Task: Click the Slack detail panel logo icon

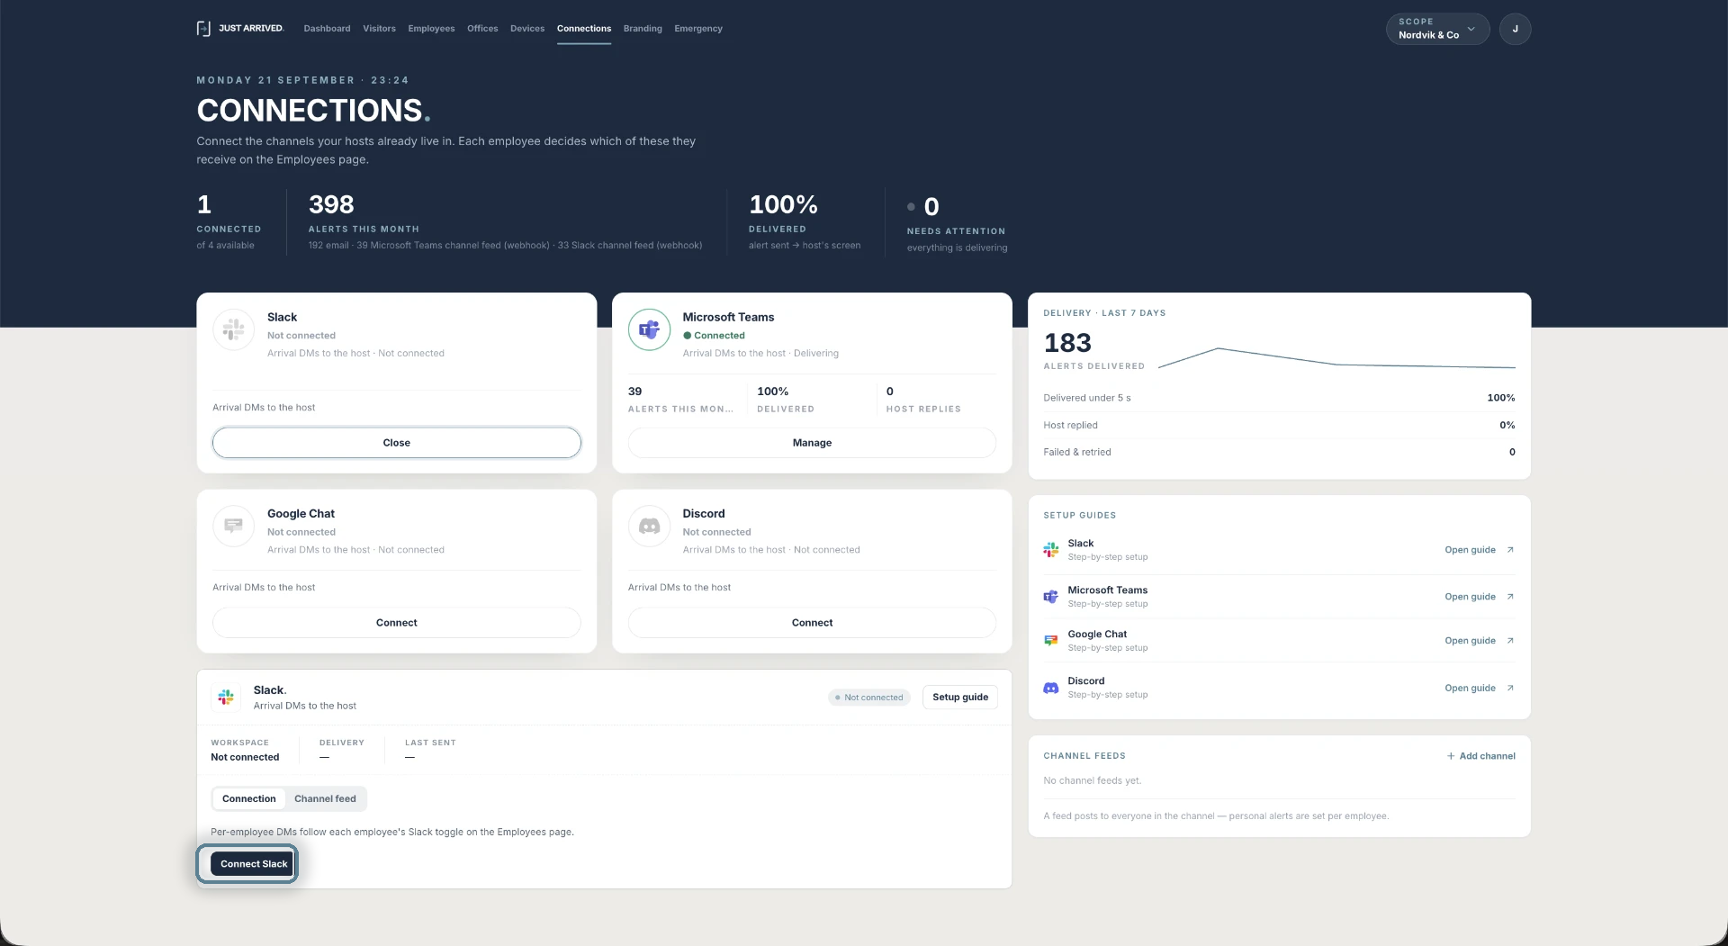Action: (226, 698)
